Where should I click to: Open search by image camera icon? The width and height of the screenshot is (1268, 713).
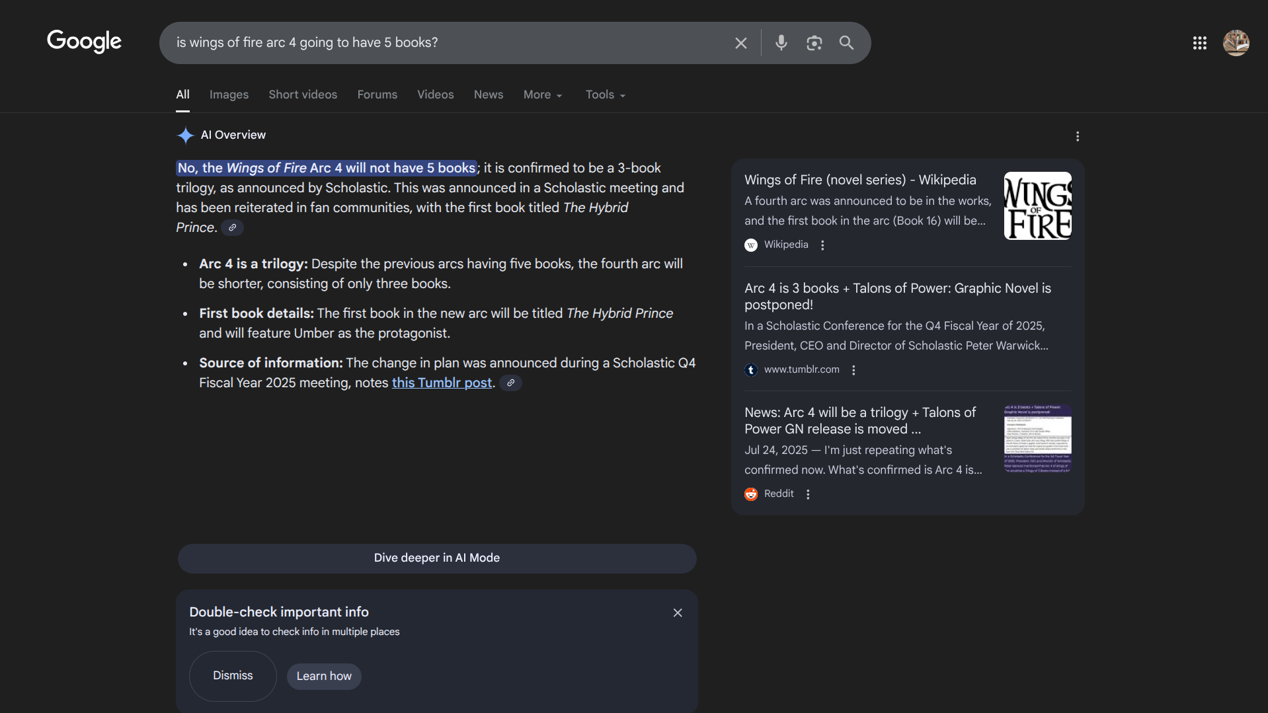(x=814, y=43)
